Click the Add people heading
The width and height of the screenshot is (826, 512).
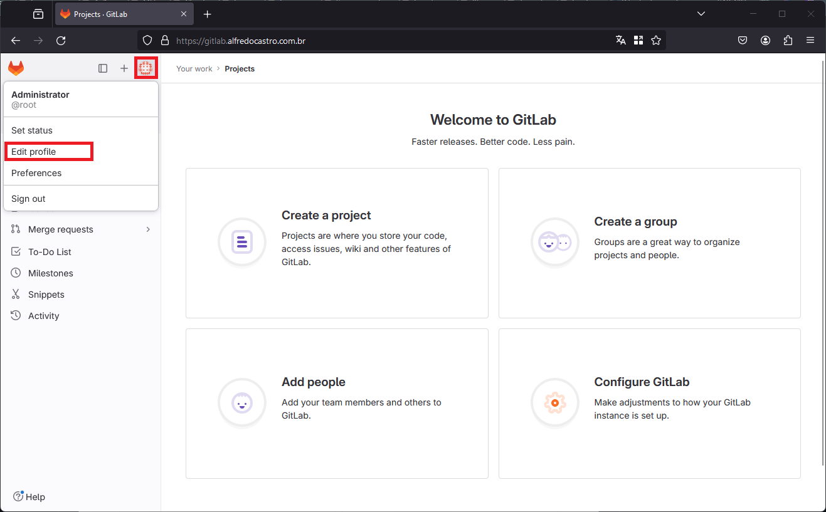[x=314, y=382]
